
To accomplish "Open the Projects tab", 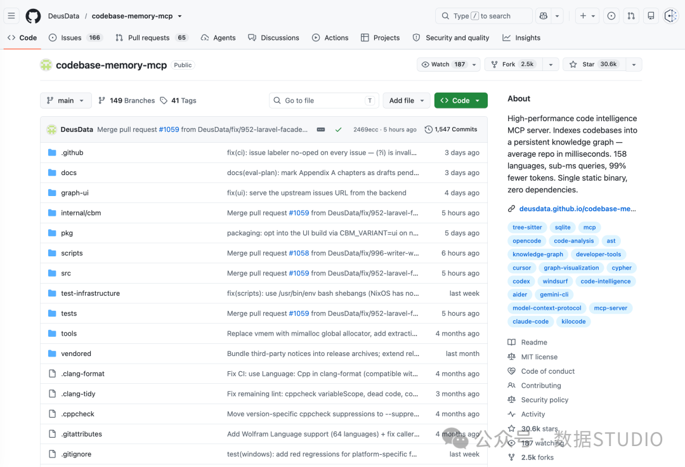I will (380, 37).
